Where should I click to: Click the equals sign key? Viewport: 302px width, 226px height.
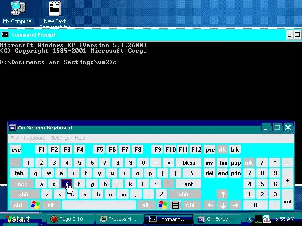pos(168,163)
